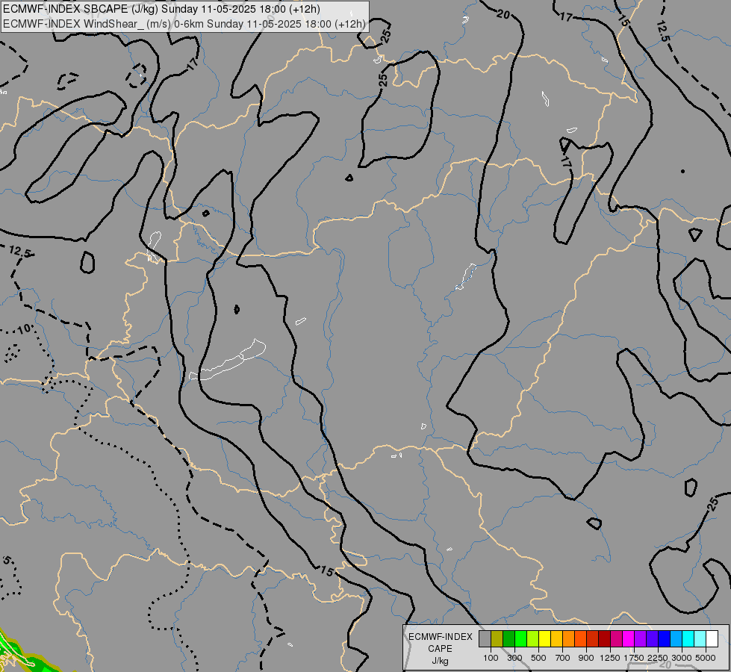Pick the white swatch above 5000
Viewport: 731px width, 672px height.
coord(712,639)
